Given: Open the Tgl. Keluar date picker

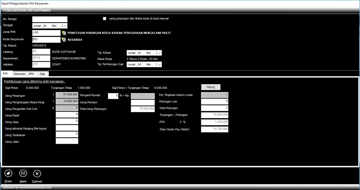Looking at the screenshot, I should point(160,53).
